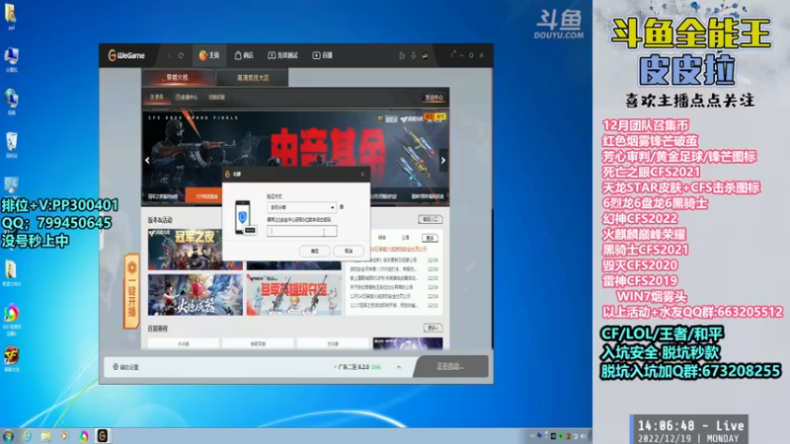Open the 商店 store tab
Image resolution: width=790 pixels, height=444 pixels.
pos(244,55)
